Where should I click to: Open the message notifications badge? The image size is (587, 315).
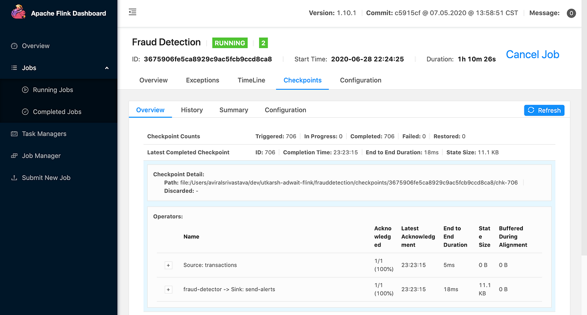571,13
